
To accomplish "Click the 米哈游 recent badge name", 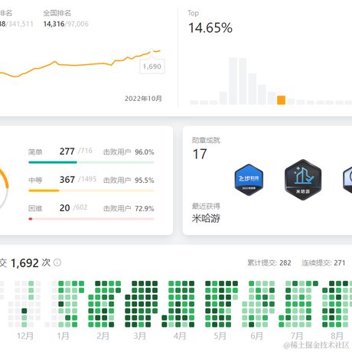I will (x=206, y=218).
